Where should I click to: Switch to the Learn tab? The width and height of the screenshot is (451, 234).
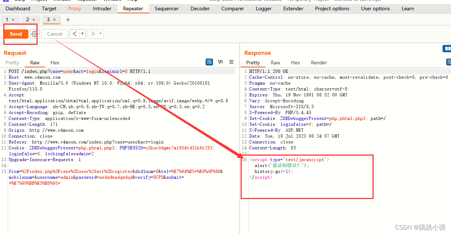click(408, 8)
